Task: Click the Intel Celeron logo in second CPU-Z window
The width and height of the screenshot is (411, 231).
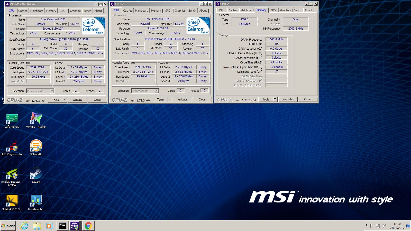Action: [x=198, y=26]
